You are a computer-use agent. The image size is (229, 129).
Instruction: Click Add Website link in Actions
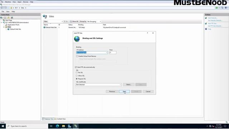[x=213, y=18]
